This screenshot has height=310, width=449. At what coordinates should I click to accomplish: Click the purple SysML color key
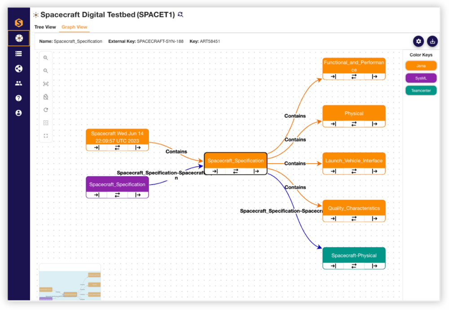coord(421,78)
